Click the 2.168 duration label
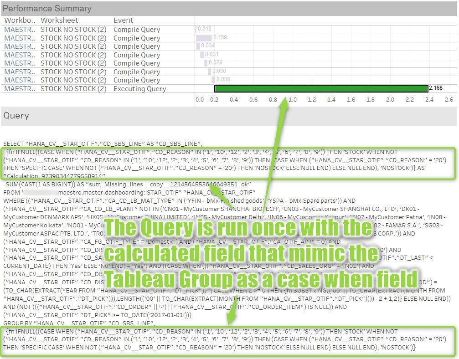Image resolution: width=459 pixels, height=359 pixels. 436,88
